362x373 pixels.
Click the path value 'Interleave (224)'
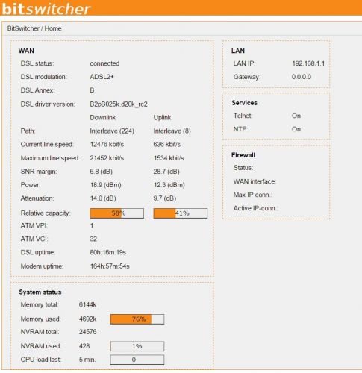[112, 131]
